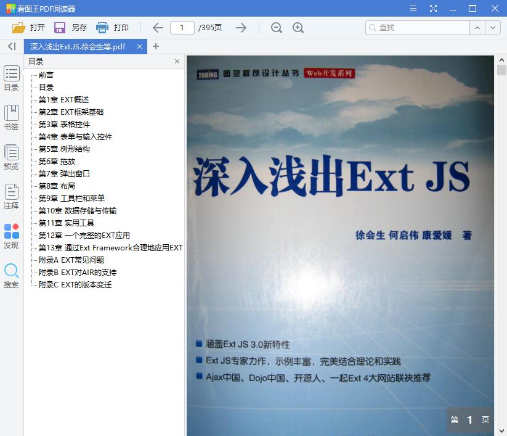
Task: Jump to 前言 in the outline
Action: [x=46, y=75]
